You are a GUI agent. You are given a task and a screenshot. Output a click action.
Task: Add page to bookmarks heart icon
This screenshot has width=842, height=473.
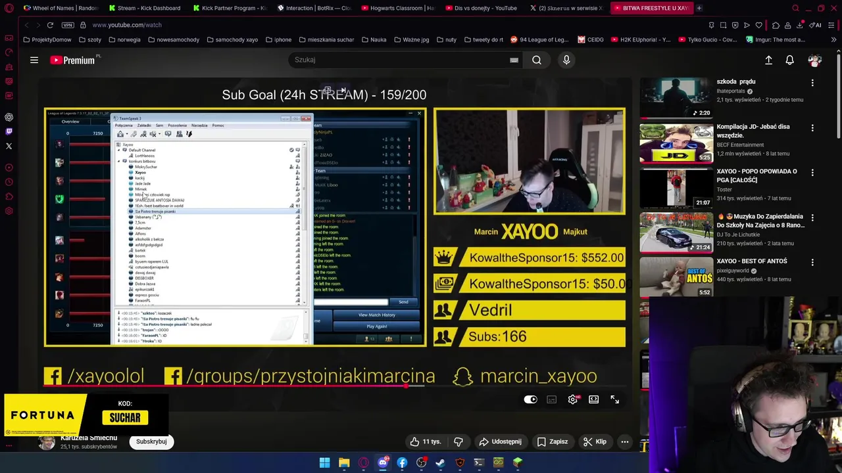click(758, 25)
